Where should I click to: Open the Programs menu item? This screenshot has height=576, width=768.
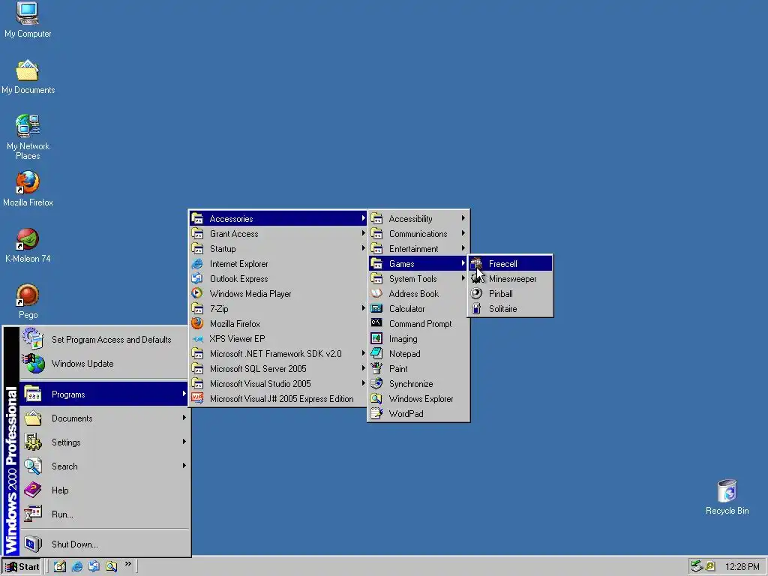click(104, 394)
